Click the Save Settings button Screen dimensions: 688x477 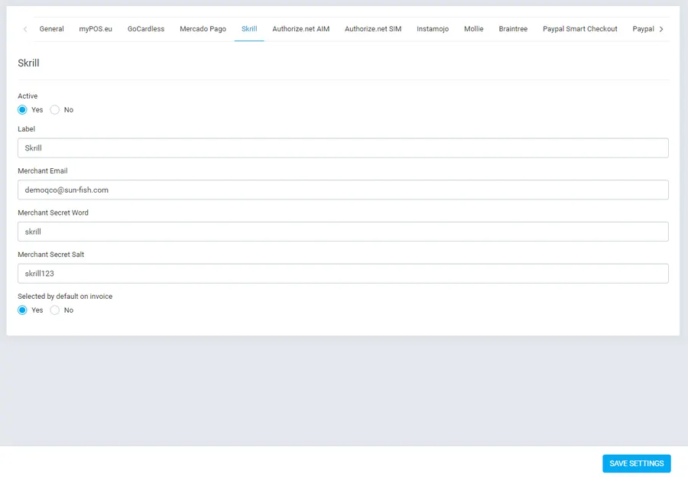click(x=636, y=463)
